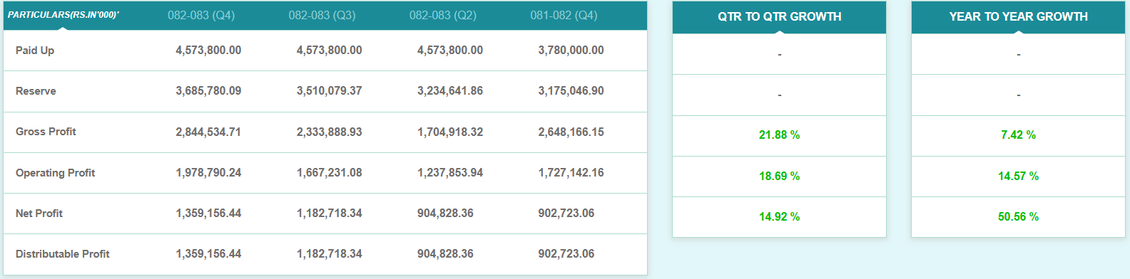Click the PARTICULARS(RS.IN'000) header
The image size is (1130, 279).
[x=63, y=15]
